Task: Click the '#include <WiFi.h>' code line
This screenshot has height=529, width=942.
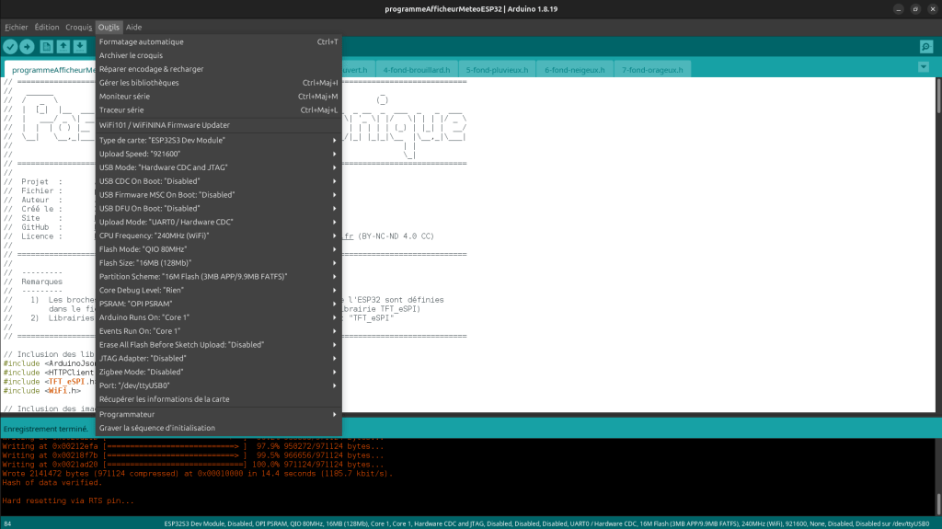Action: [42, 391]
